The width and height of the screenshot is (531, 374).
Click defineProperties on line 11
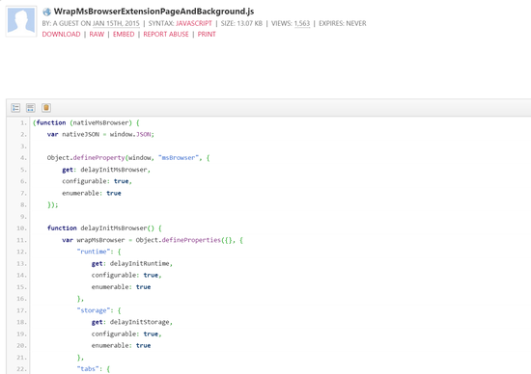point(191,240)
